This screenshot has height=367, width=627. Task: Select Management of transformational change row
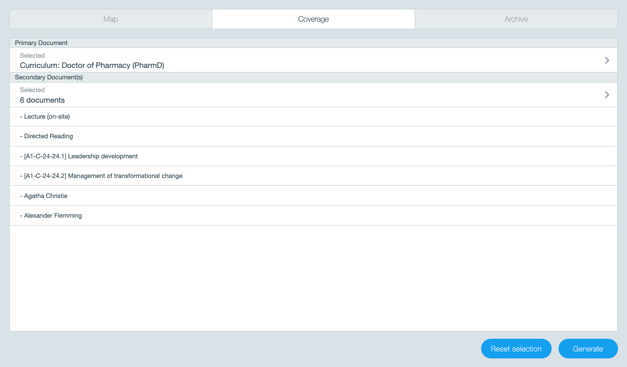(313, 176)
